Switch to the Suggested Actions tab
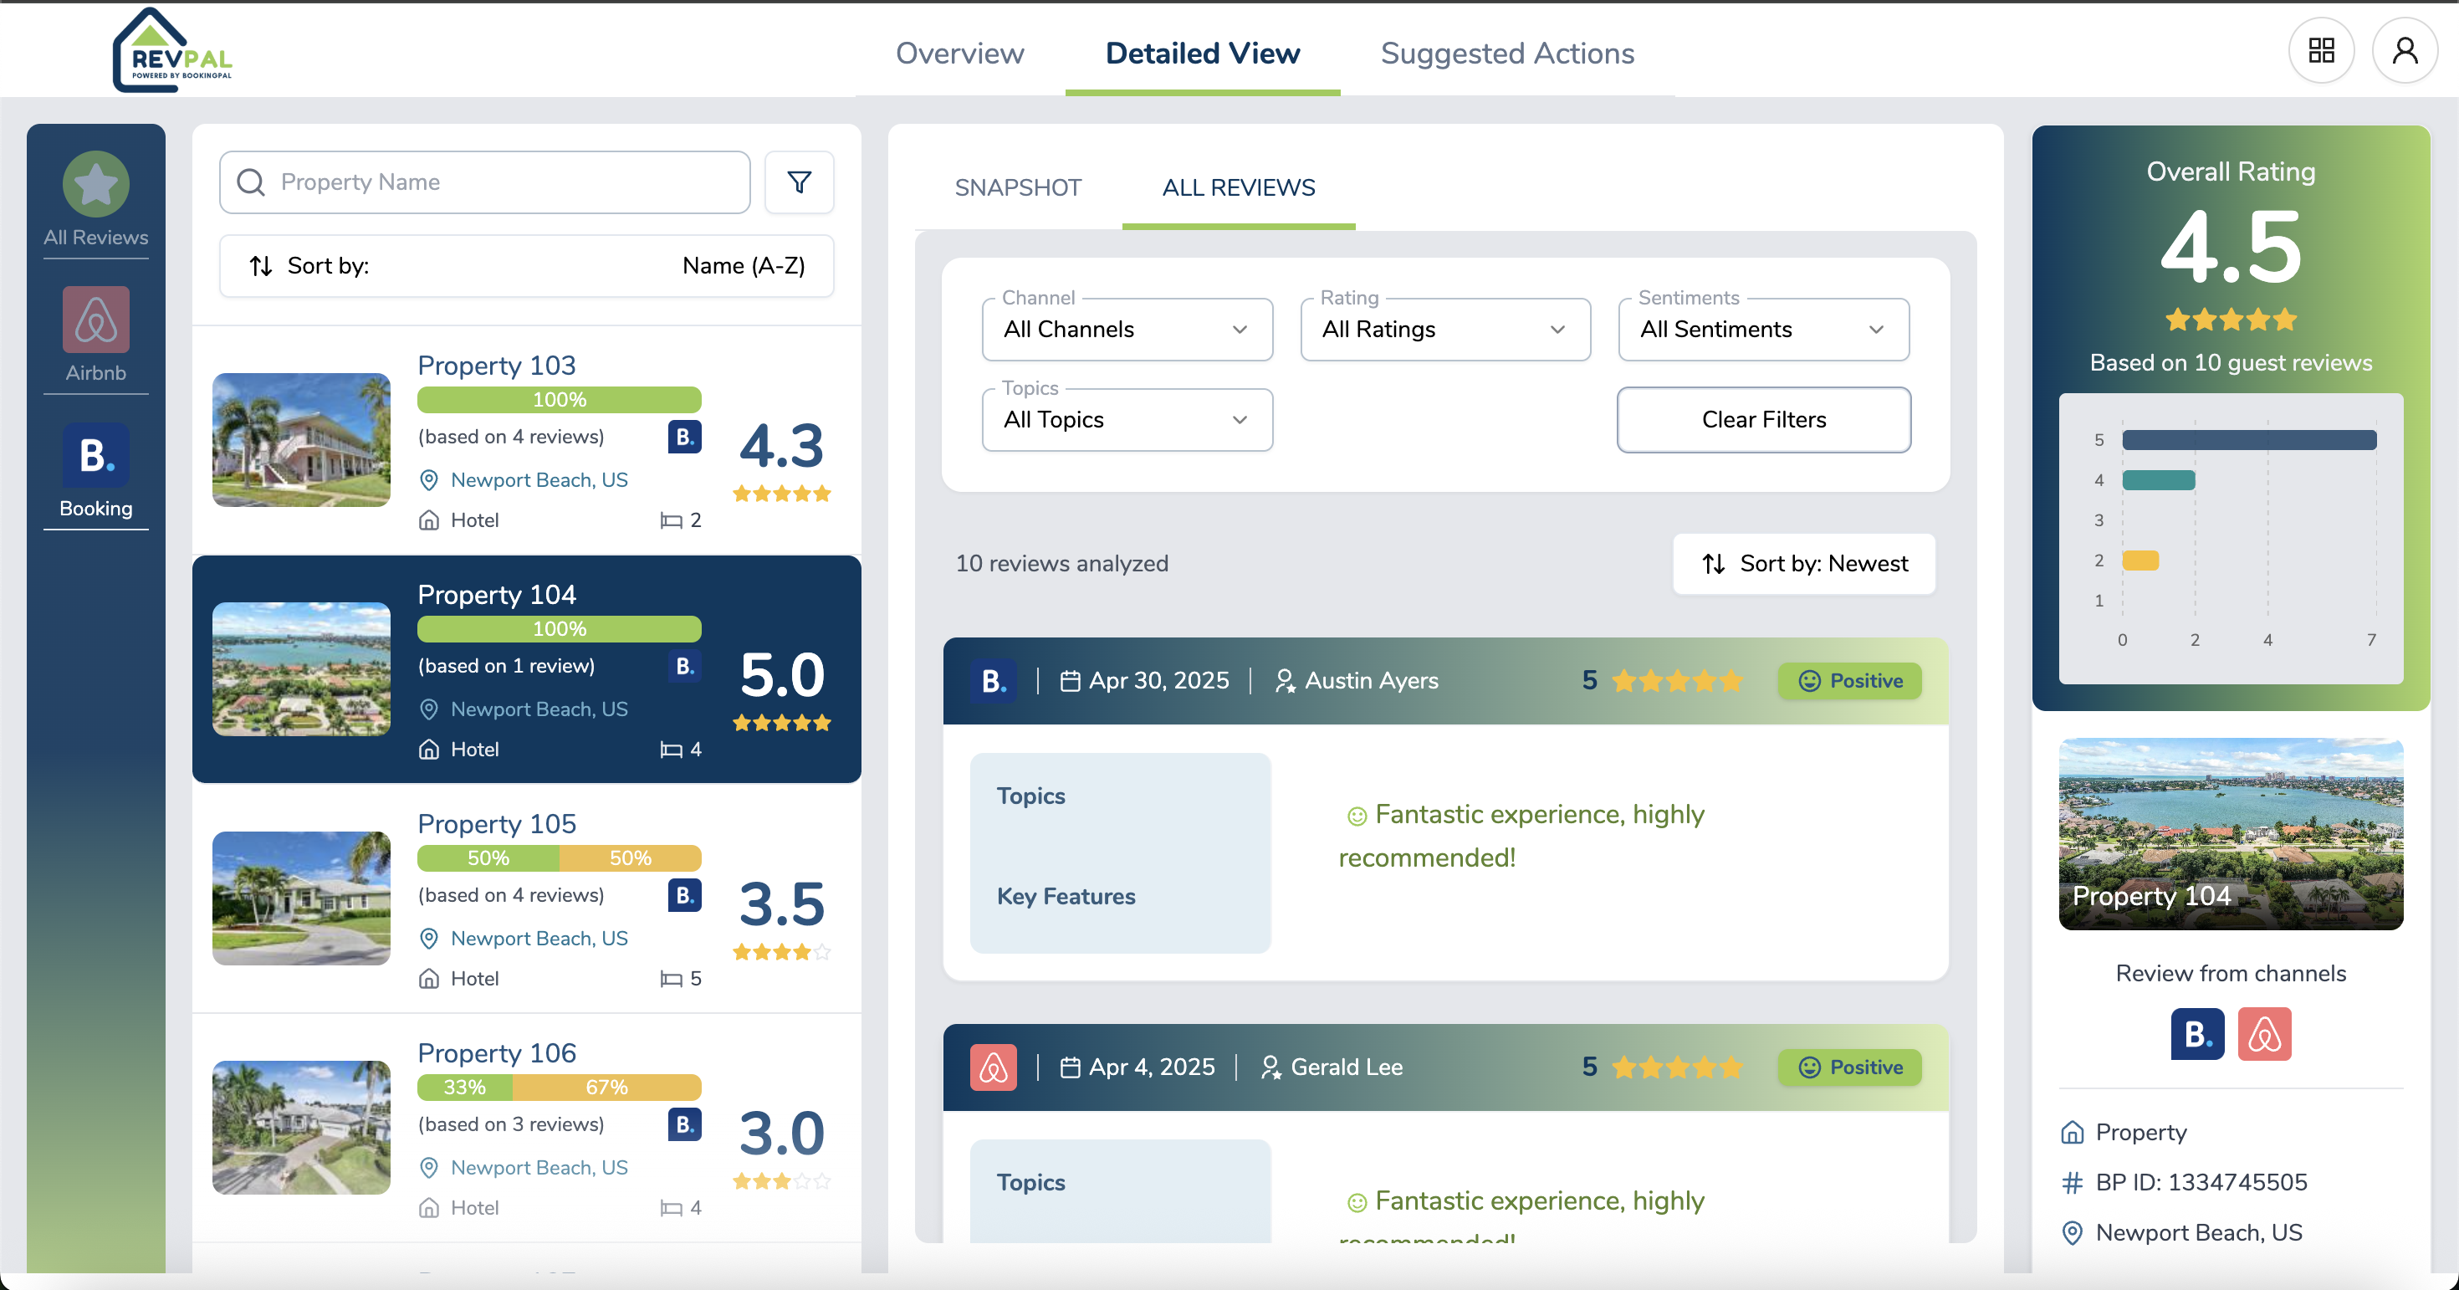Screen dimensions: 2459x1290 [x=1506, y=54]
